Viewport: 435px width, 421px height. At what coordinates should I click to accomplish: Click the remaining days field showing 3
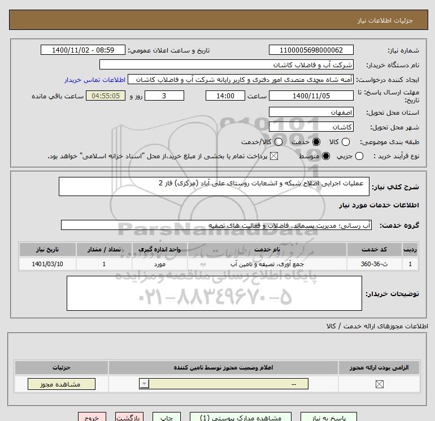point(164,96)
